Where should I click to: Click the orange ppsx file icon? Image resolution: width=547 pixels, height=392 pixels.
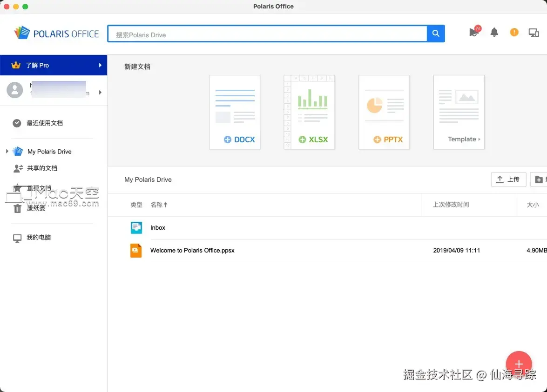pos(136,251)
